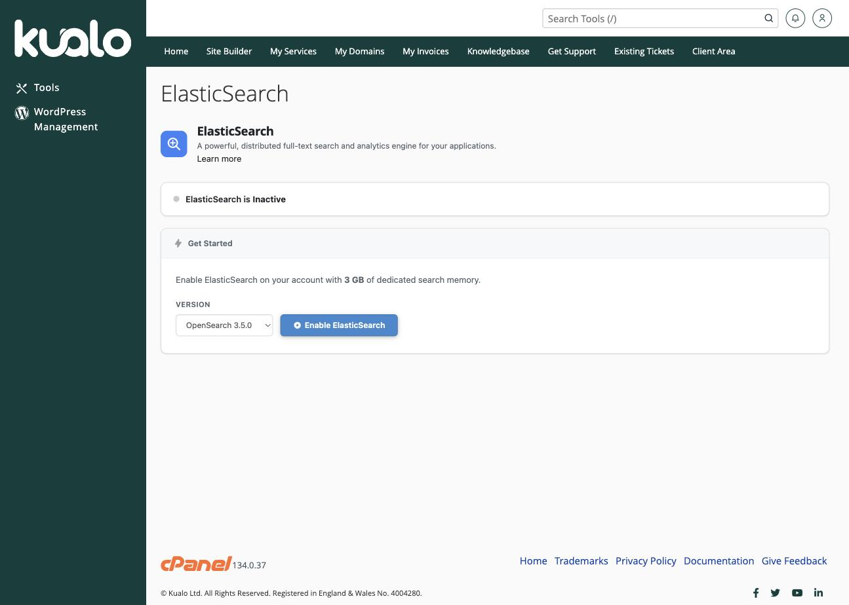Viewport: 849px width, 605px height.
Task: Open Site Builder menu item
Action: coord(229,51)
